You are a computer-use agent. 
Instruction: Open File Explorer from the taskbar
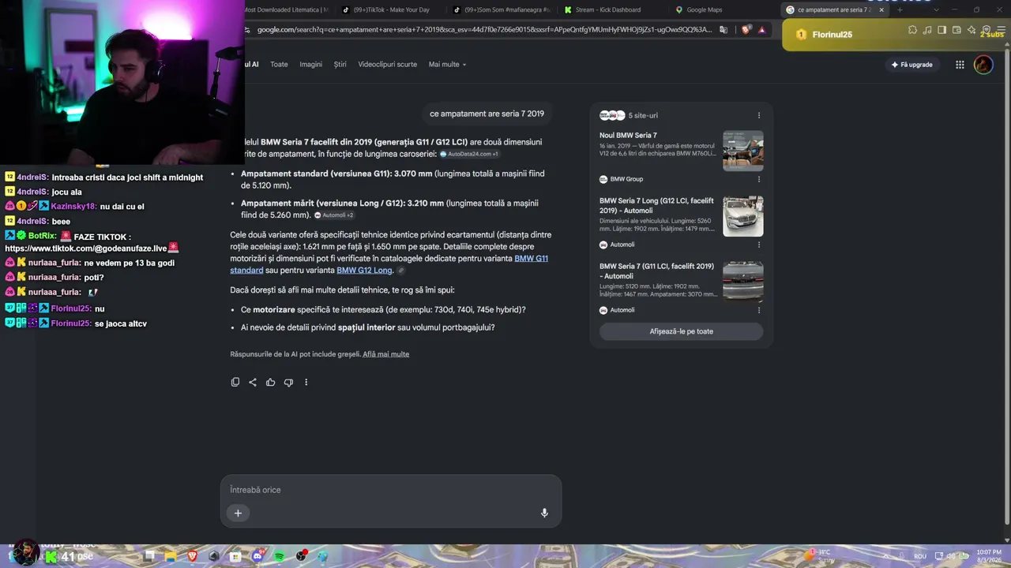171,556
